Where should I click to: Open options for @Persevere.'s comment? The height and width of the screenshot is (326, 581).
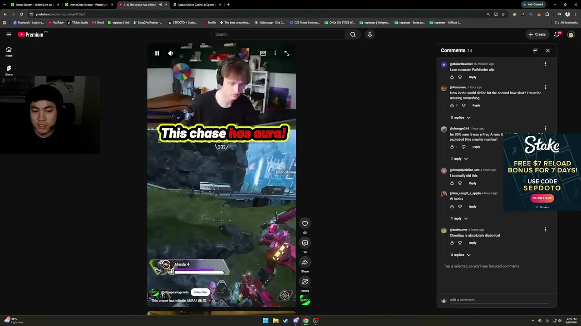pyautogui.click(x=546, y=87)
